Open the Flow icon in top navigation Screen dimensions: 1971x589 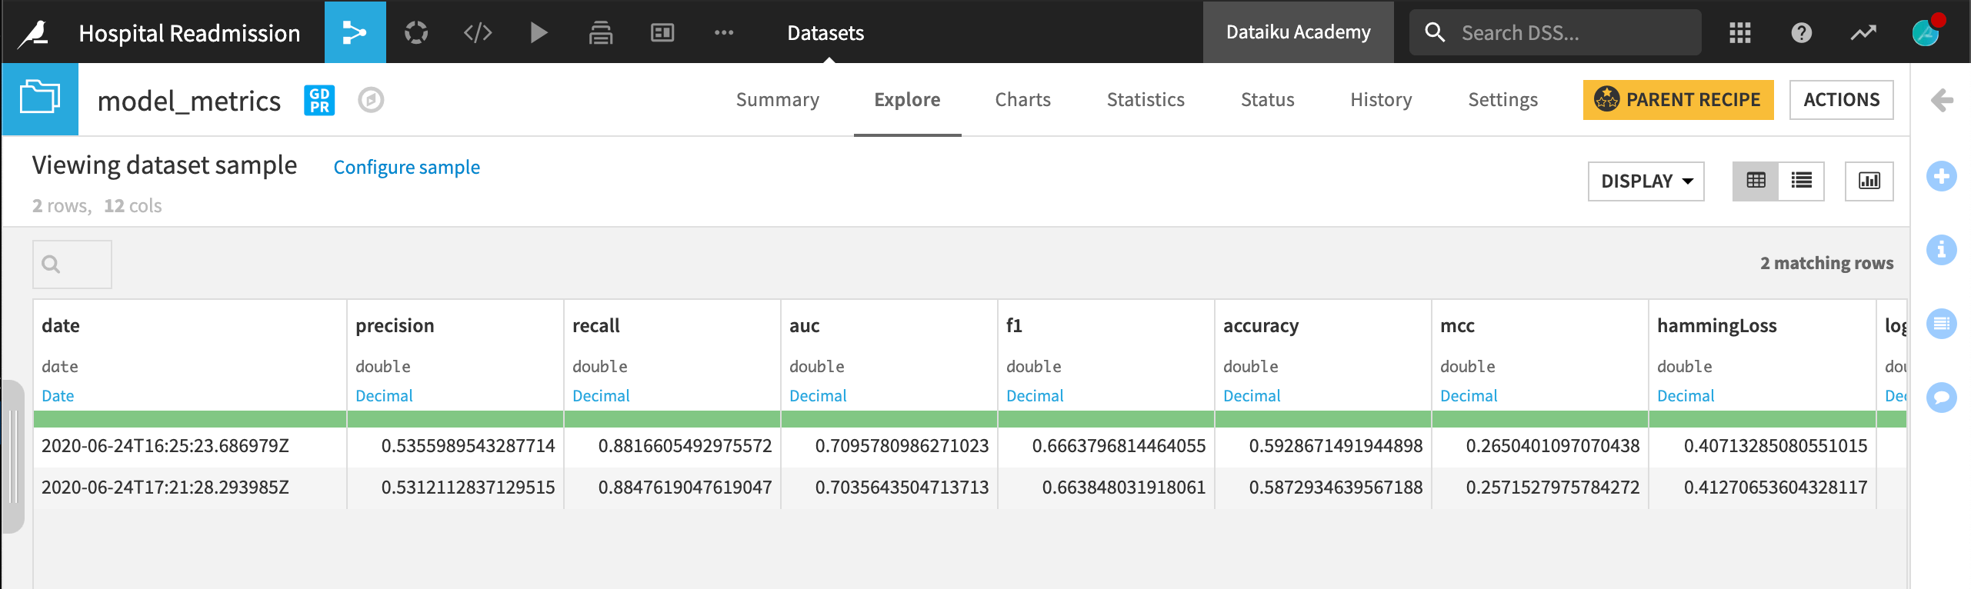pos(355,32)
